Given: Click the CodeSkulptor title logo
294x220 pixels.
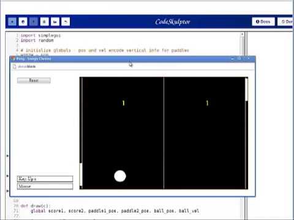Looking at the screenshot, I should [x=173, y=22].
